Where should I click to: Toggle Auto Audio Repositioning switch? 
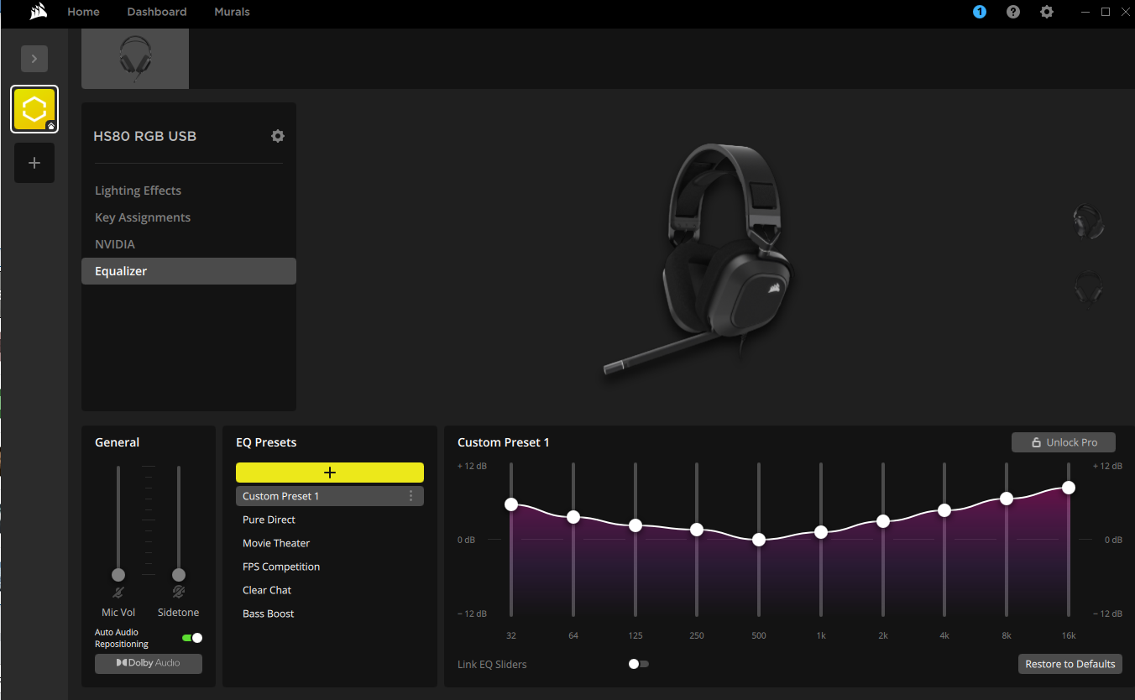tap(192, 638)
